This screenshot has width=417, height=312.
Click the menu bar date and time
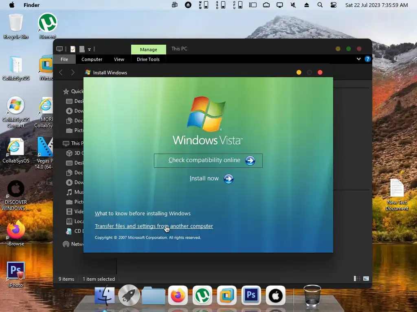click(376, 5)
